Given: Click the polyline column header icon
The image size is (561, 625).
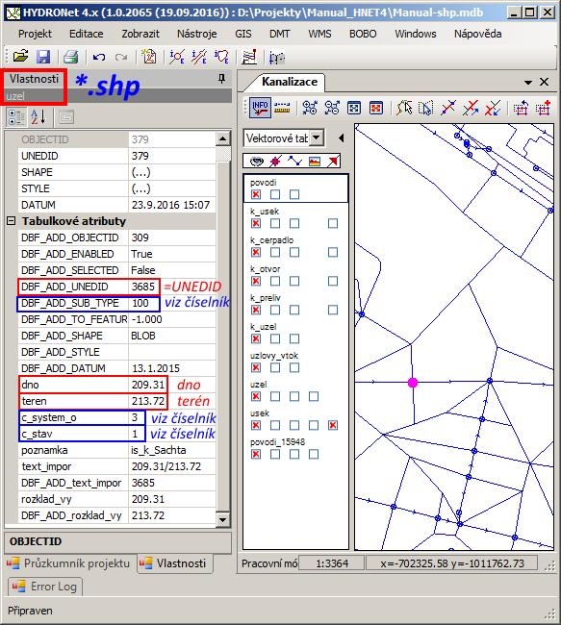Looking at the screenshot, I should click(294, 161).
